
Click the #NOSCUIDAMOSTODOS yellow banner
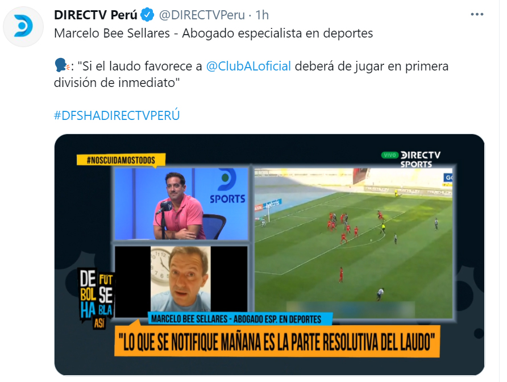click(121, 160)
